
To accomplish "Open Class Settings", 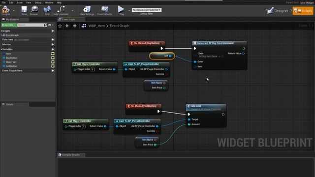I will tap(87, 10).
